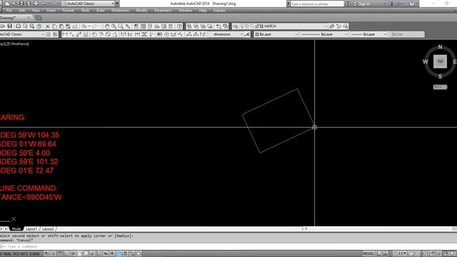Open the Layer Properties Manager
The height and width of the screenshot is (257, 457).
pos(236,26)
